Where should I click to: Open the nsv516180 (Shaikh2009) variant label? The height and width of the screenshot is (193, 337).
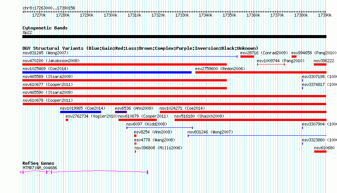(x=199, y=116)
